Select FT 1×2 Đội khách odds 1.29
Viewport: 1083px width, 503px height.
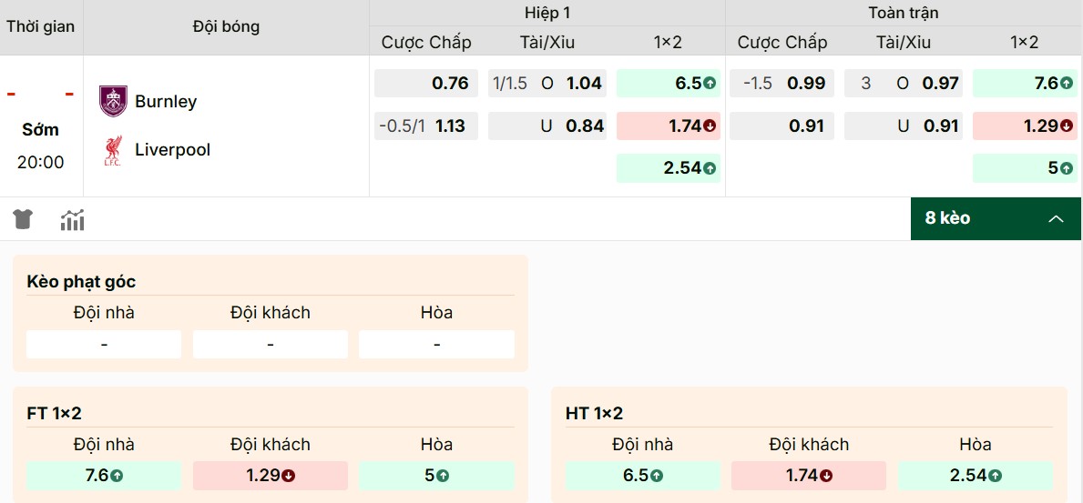(x=271, y=475)
